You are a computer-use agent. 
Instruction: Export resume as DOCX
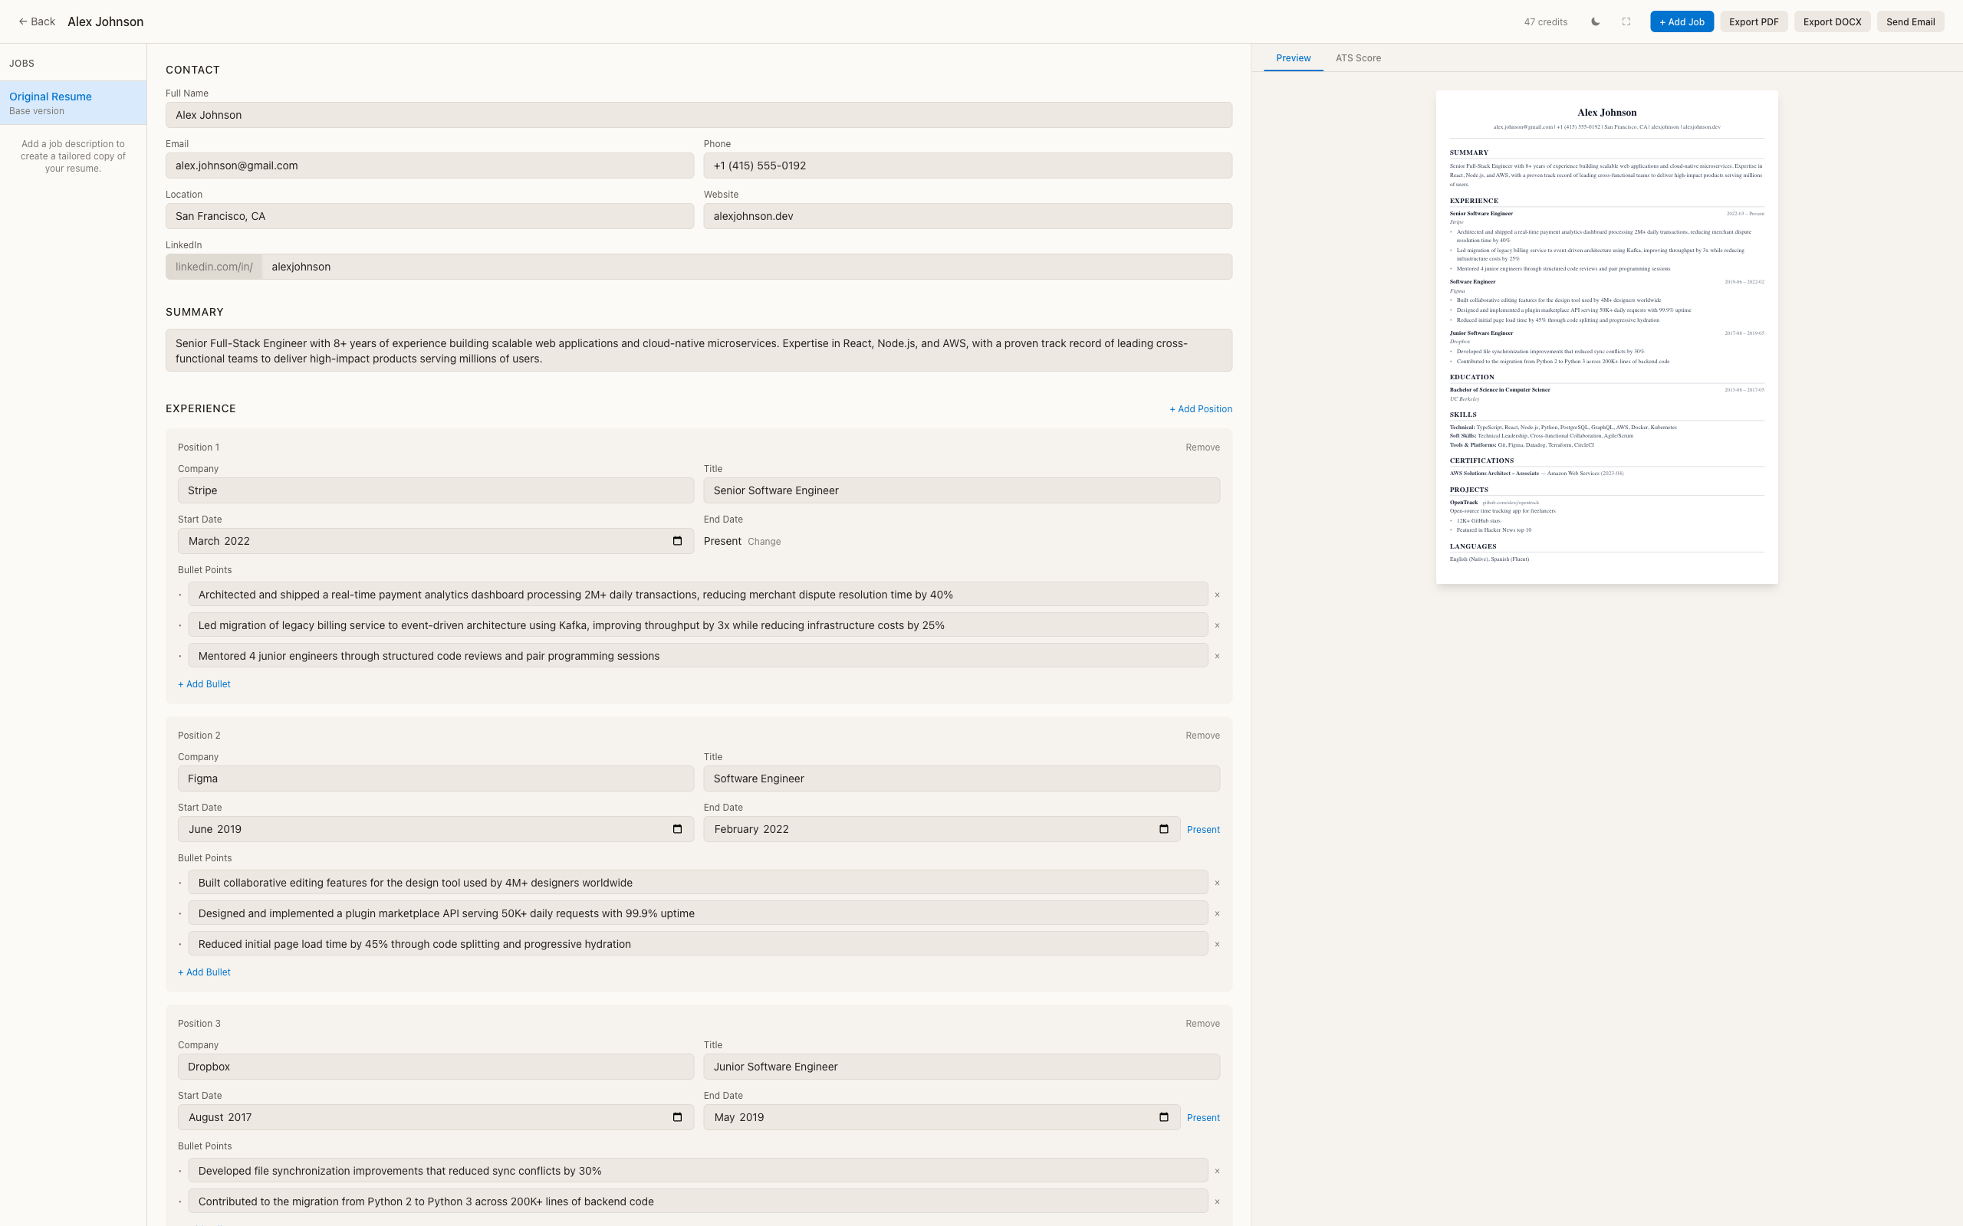(x=1832, y=22)
